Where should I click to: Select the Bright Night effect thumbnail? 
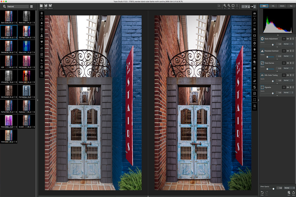tap(9, 32)
